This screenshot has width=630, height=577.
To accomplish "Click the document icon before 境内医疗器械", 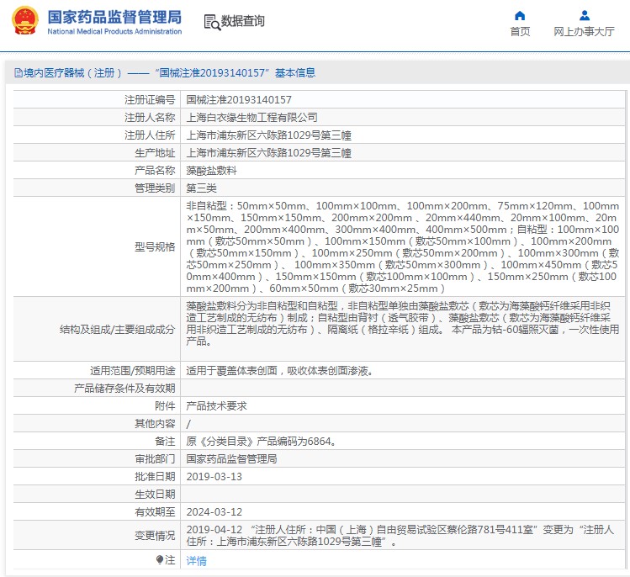I will click(18, 72).
